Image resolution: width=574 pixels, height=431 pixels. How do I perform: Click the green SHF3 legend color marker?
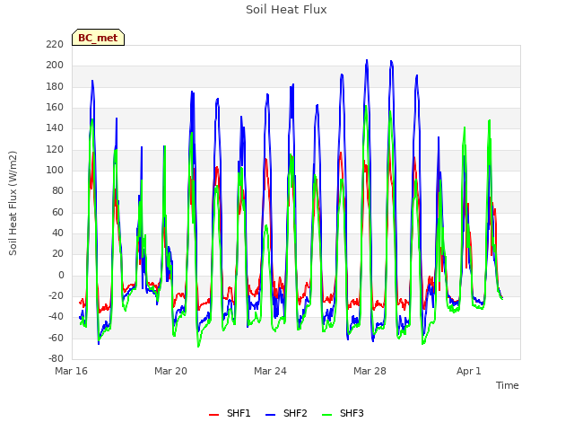pos(326,415)
